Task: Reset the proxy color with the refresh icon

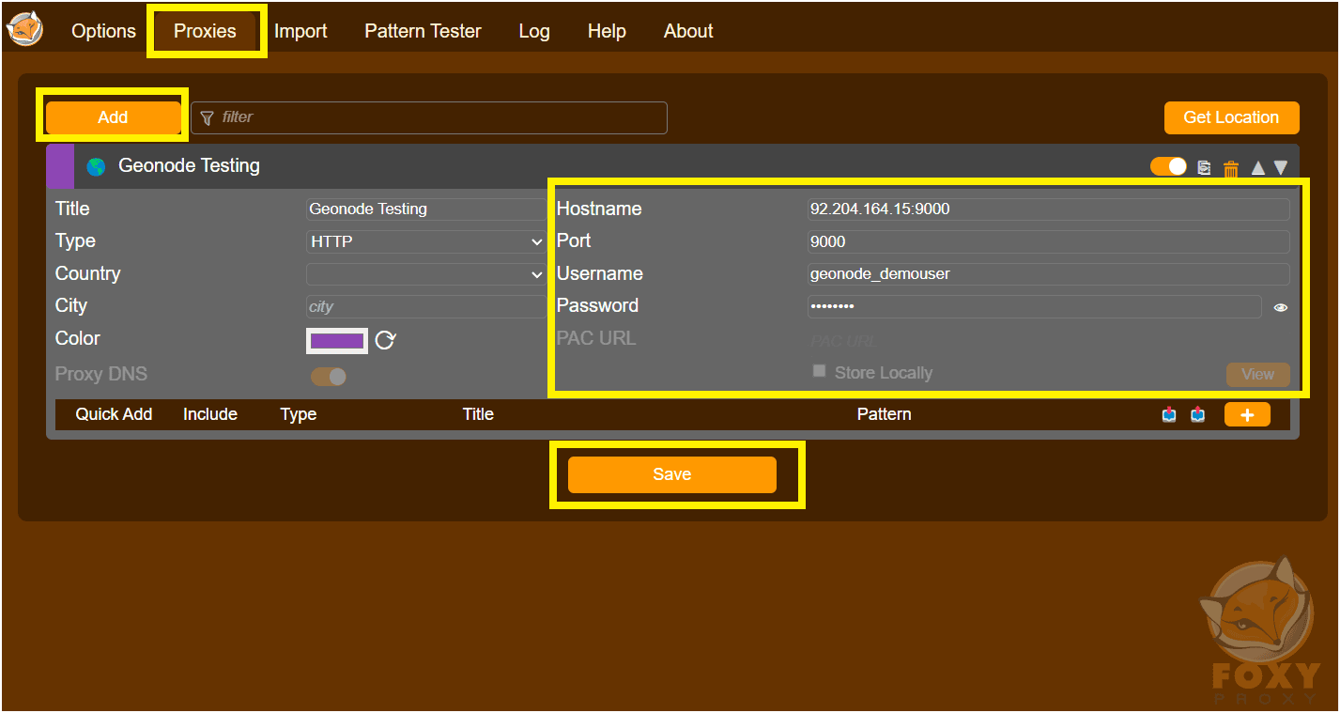Action: tap(385, 340)
